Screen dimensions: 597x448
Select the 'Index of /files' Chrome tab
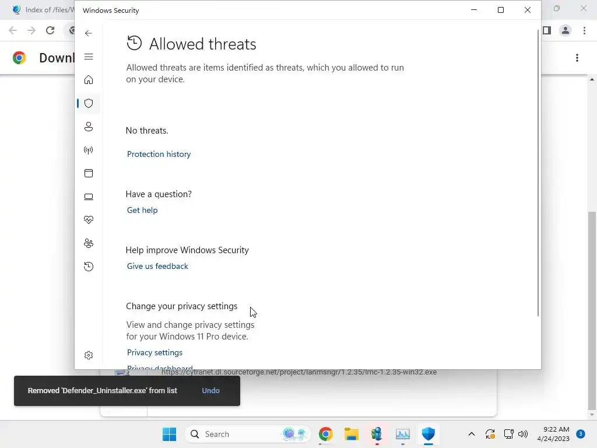pyautogui.click(x=42, y=10)
